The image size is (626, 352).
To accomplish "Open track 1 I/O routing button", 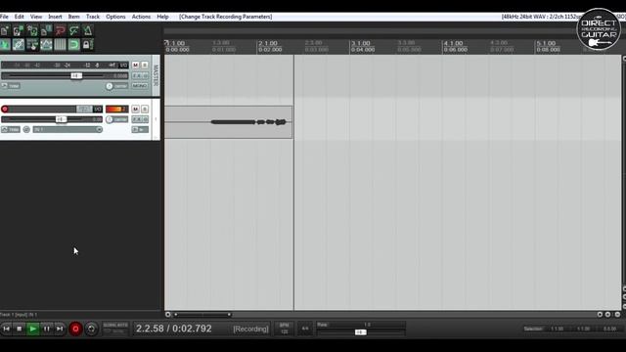I will coord(98,109).
